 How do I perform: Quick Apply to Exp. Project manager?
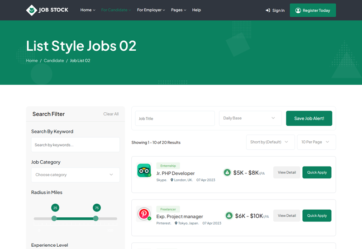(x=317, y=215)
